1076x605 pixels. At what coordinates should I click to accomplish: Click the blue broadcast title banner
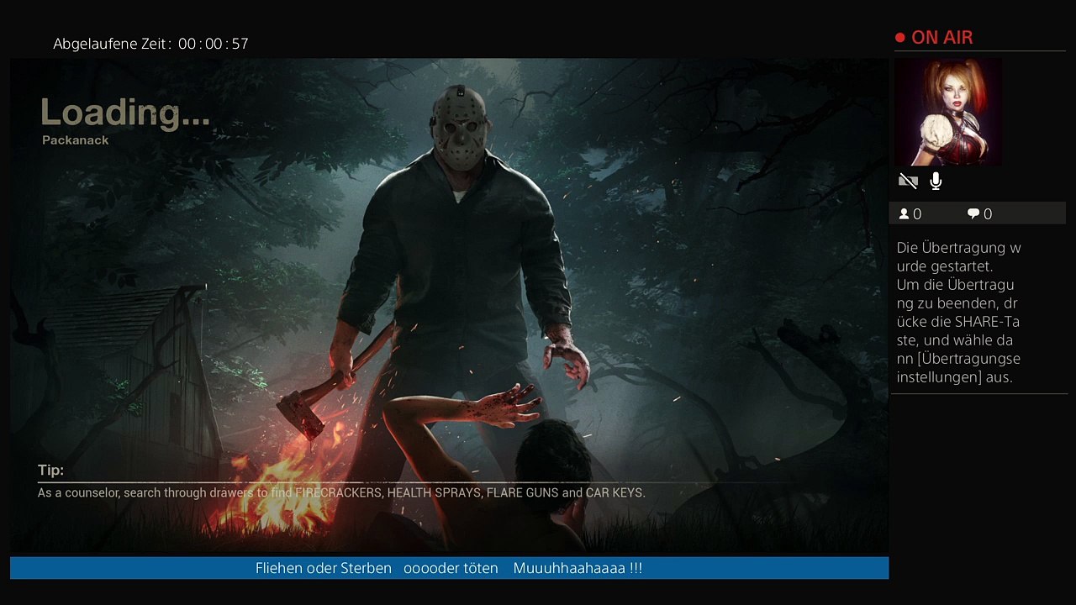(449, 568)
